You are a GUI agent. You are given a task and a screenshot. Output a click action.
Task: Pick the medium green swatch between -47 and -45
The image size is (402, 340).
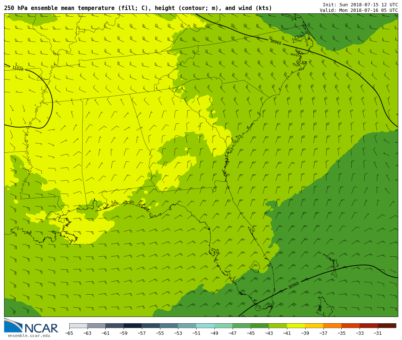[x=242, y=326]
